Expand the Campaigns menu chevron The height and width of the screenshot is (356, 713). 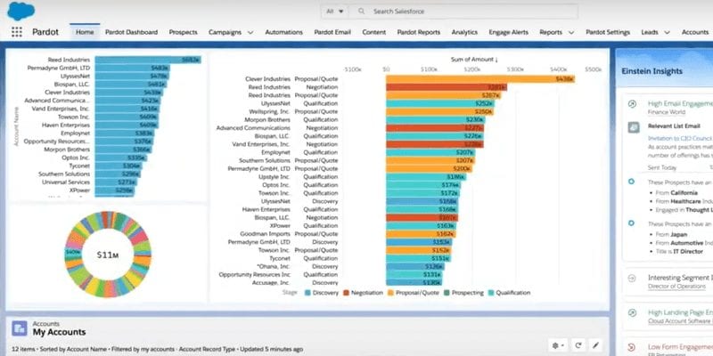point(250,32)
